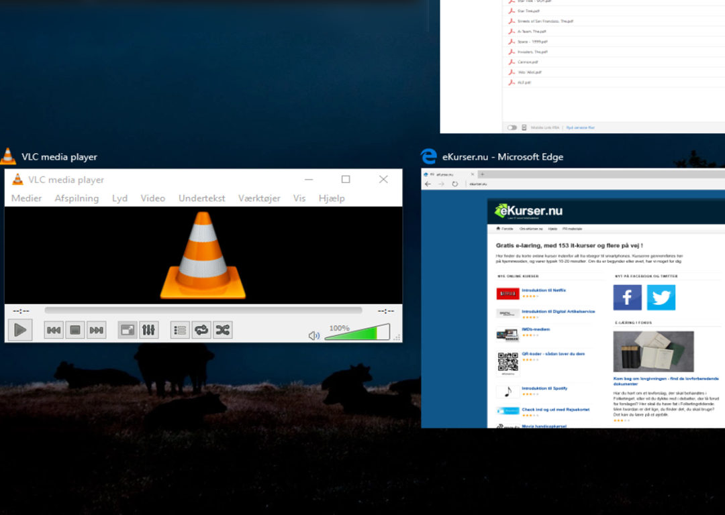The height and width of the screenshot is (515, 725).
Task: Open A-Team, The.pdf from the list
Action: point(532,32)
